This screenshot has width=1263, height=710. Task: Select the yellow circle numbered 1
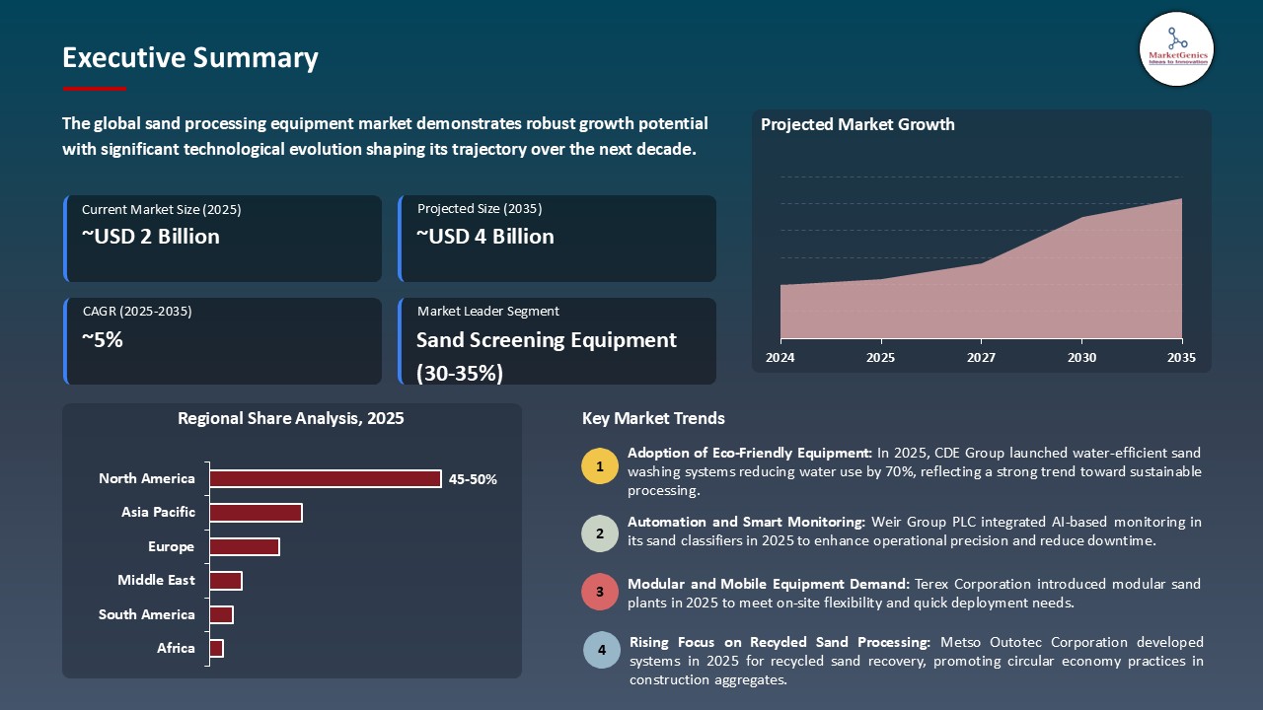(600, 465)
